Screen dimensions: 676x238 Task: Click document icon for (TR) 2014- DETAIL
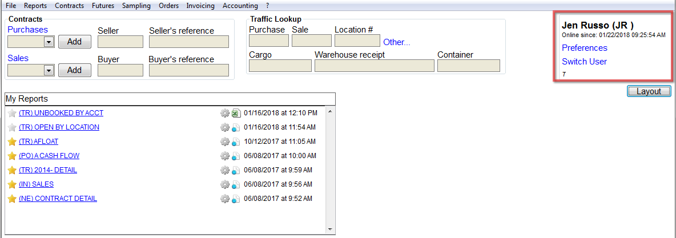[236, 170]
